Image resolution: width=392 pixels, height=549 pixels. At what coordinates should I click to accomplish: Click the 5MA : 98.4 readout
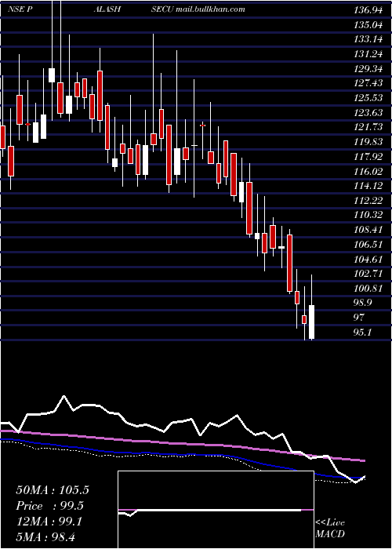point(45,537)
